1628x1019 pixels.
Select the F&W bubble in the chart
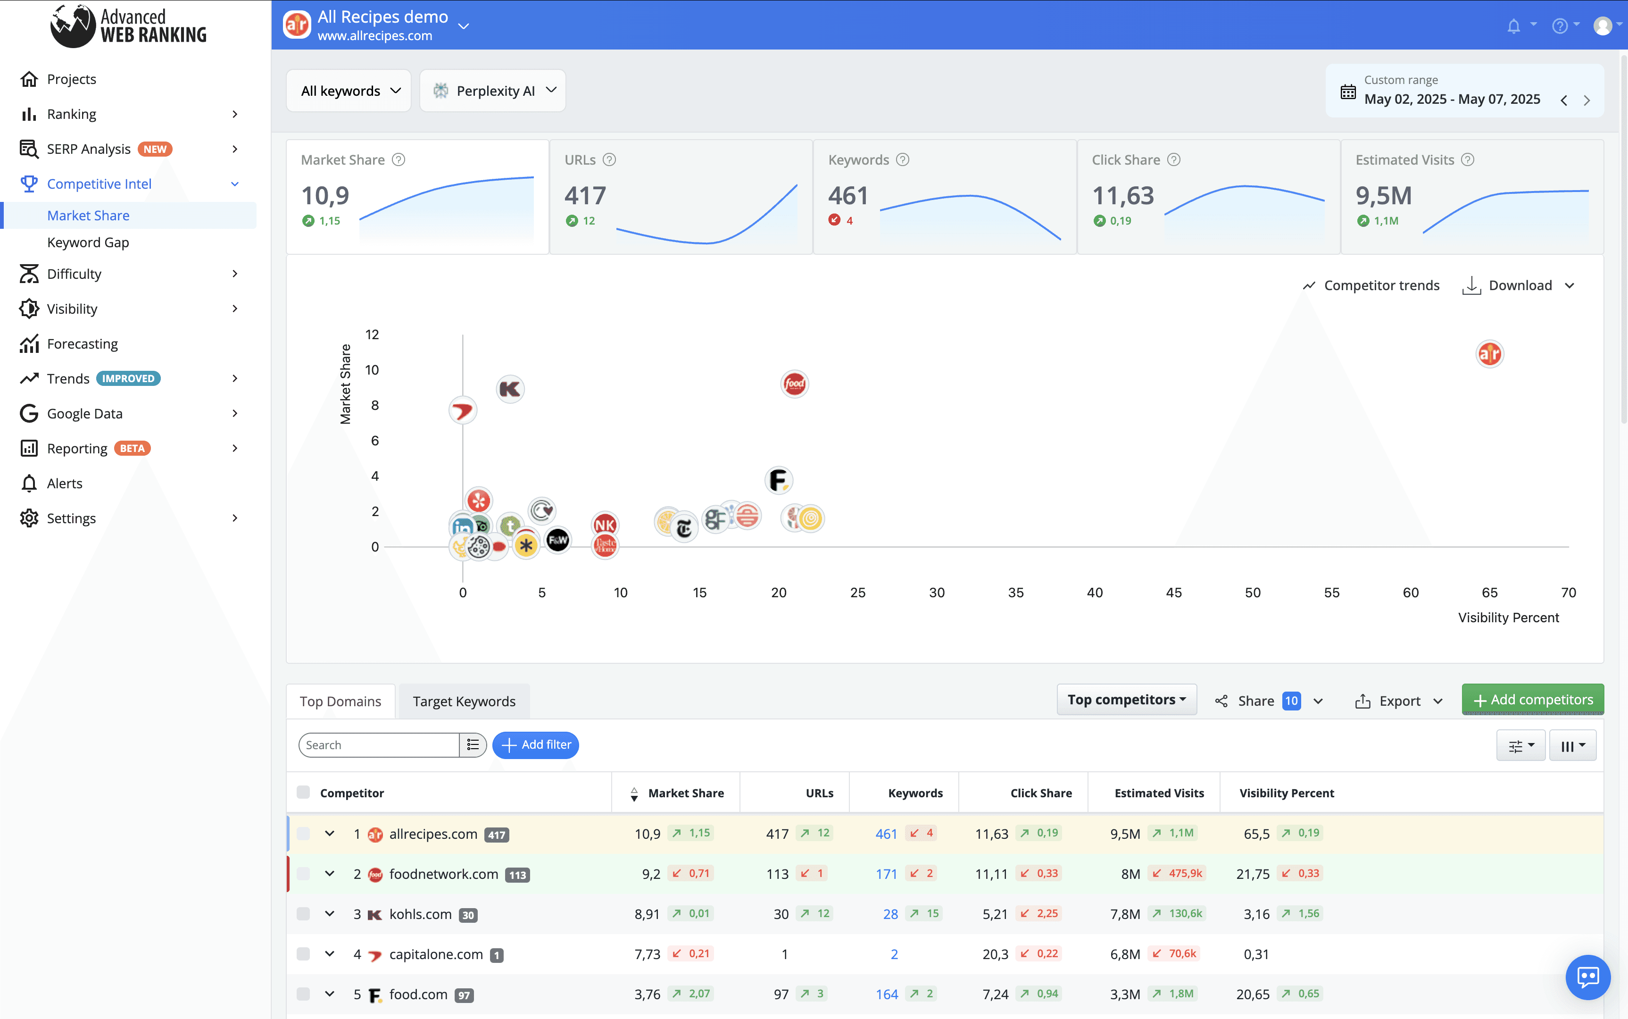pyautogui.click(x=558, y=540)
